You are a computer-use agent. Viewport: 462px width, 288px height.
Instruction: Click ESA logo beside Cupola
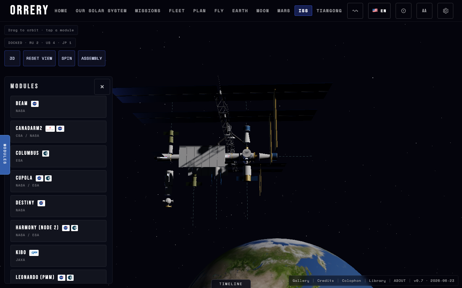pyautogui.click(x=48, y=178)
